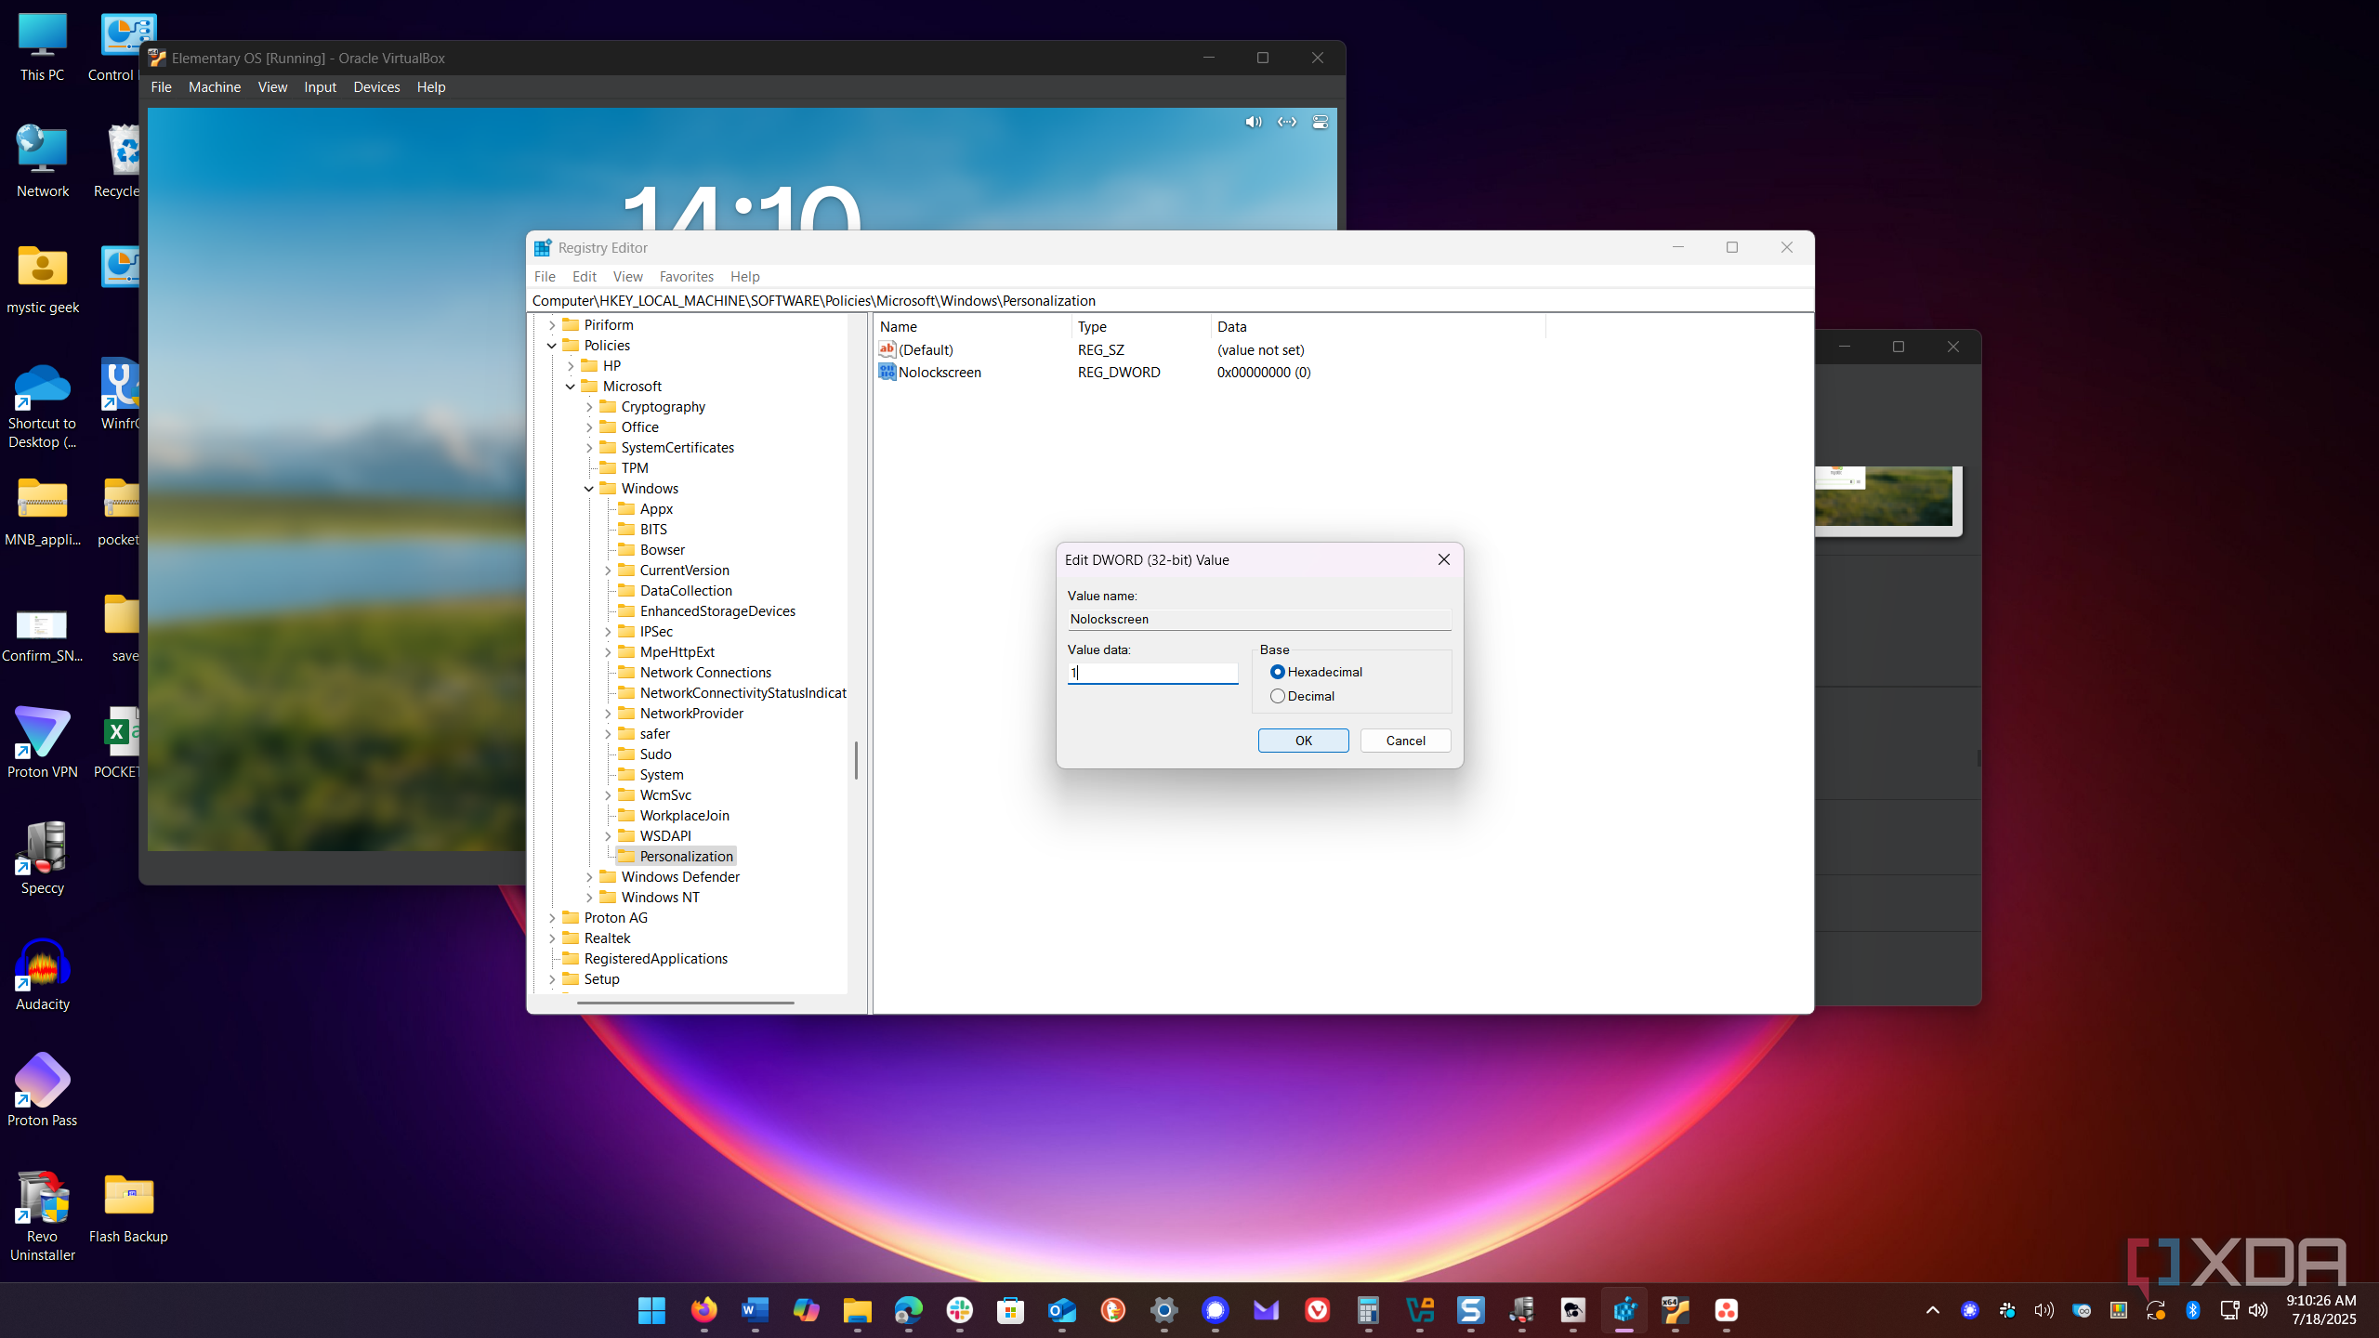Open Registry Editor Favorites menu

point(686,276)
